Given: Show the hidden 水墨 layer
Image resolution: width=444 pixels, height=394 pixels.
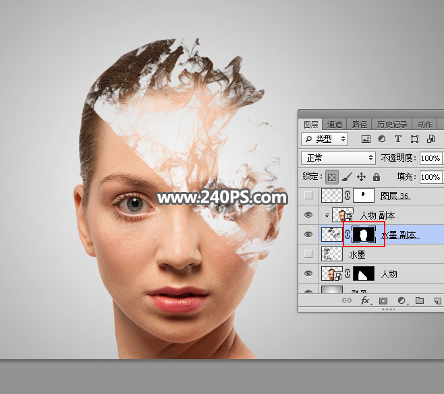Looking at the screenshot, I should click(308, 254).
